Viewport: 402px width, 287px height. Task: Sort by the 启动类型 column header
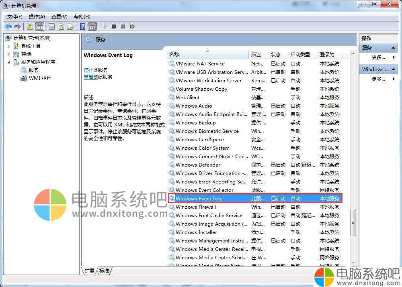303,55
